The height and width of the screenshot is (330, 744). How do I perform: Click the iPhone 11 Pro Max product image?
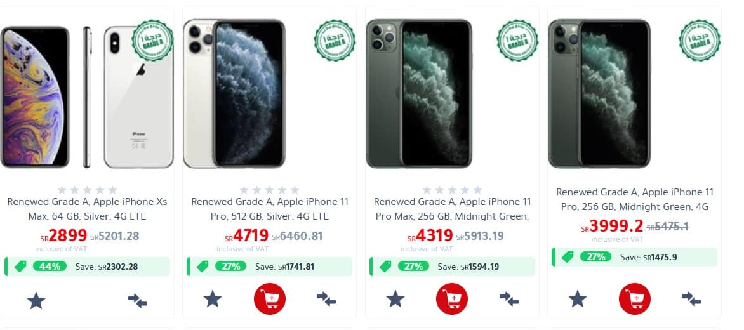tap(418, 94)
